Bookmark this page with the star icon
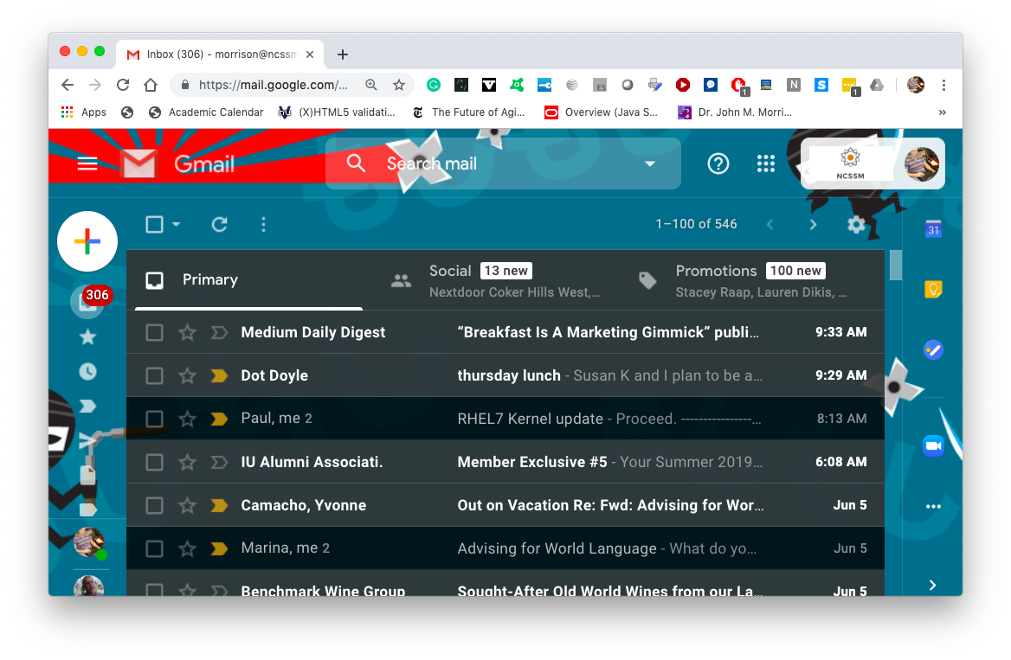 pos(399,85)
